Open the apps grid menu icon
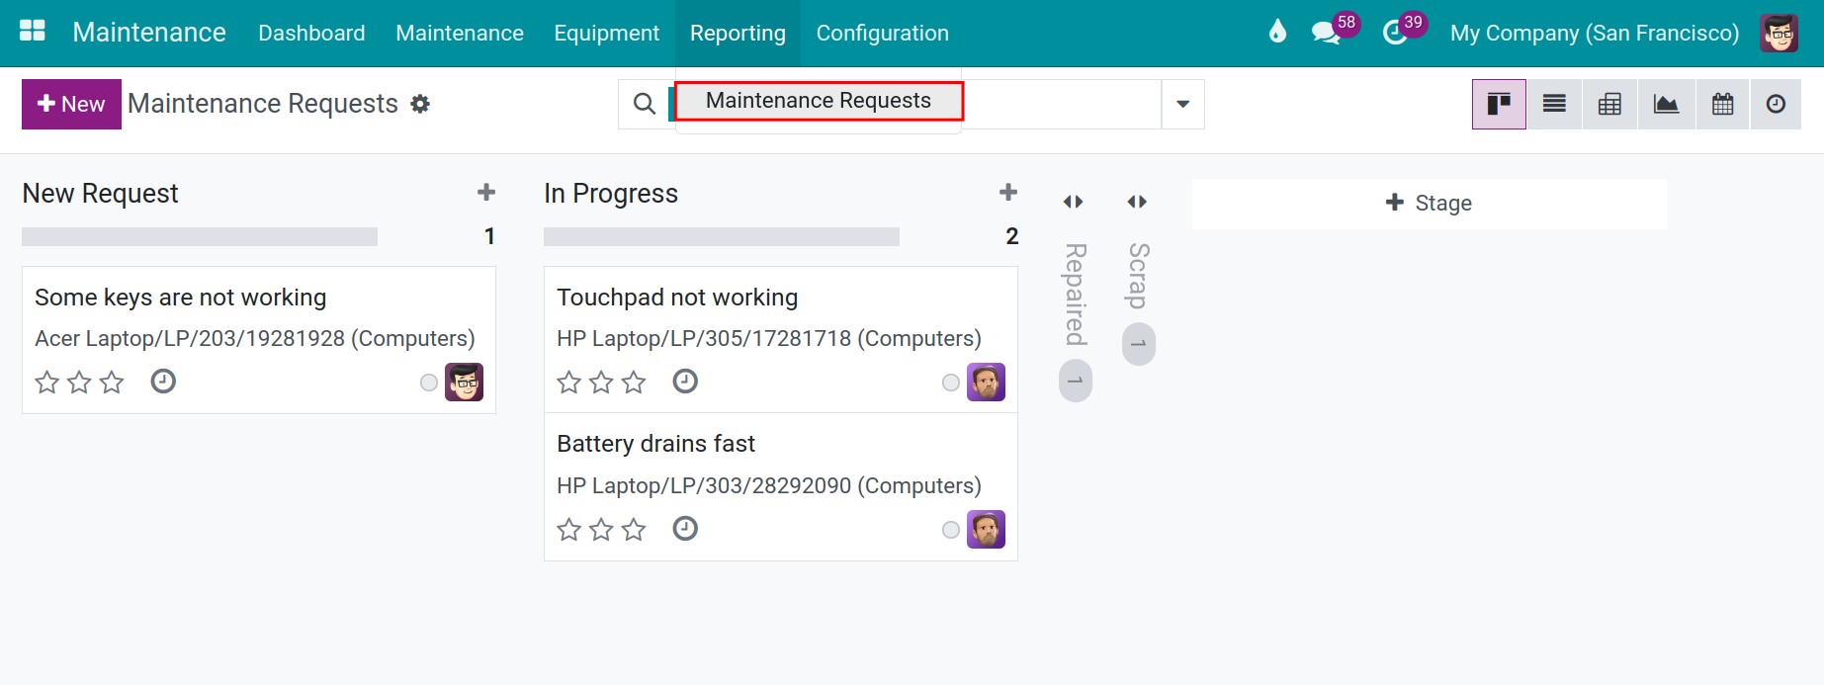 (33, 31)
